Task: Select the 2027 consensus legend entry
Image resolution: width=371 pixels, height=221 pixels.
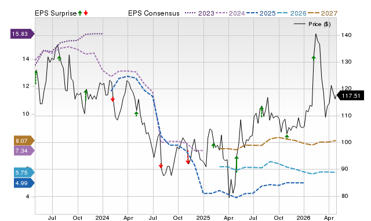Action: (322, 13)
